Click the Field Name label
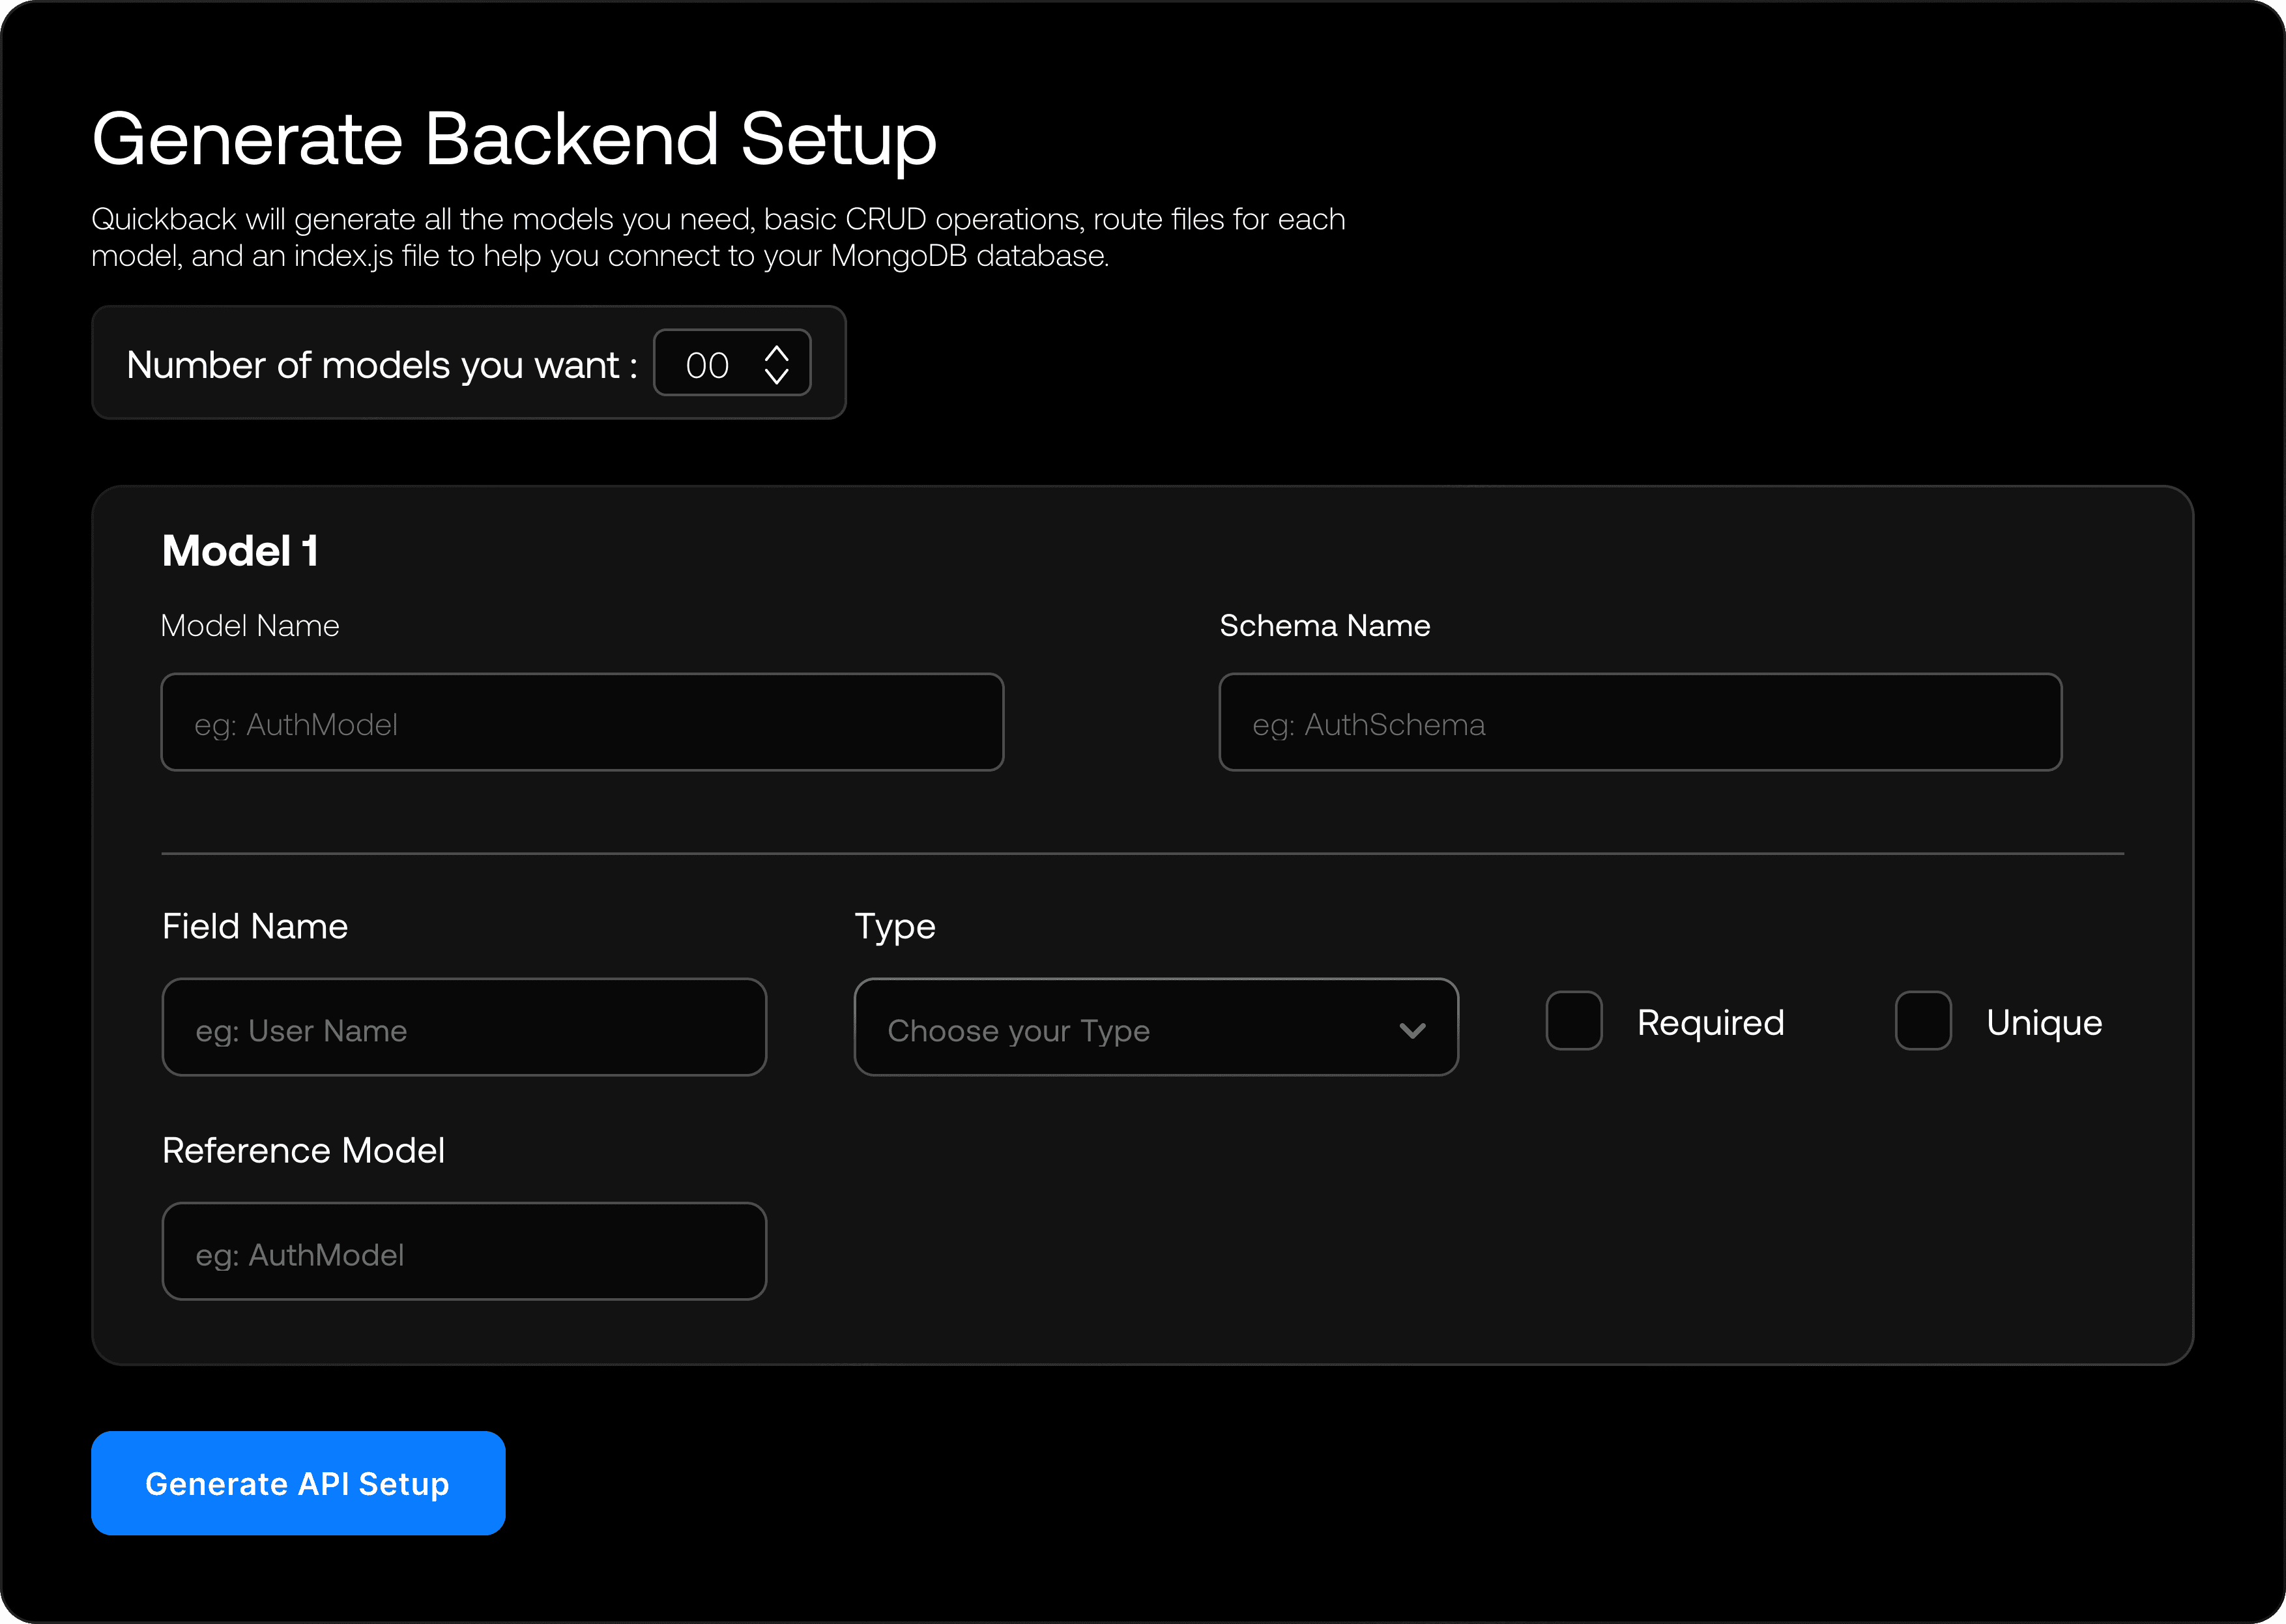This screenshot has width=2286, height=1624. point(255,926)
